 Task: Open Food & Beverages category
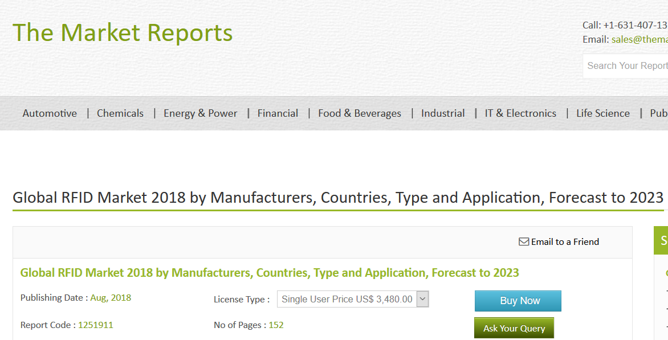[360, 113]
